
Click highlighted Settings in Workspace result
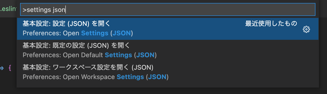130,77
